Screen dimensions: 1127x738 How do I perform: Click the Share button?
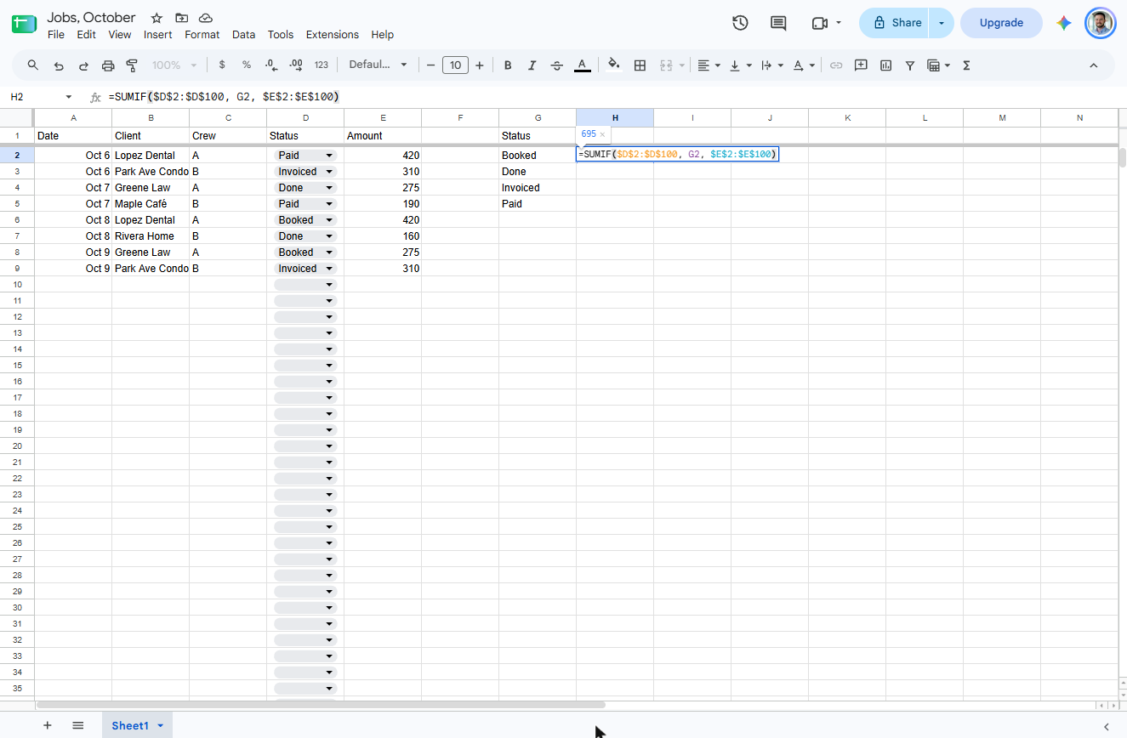pos(895,23)
